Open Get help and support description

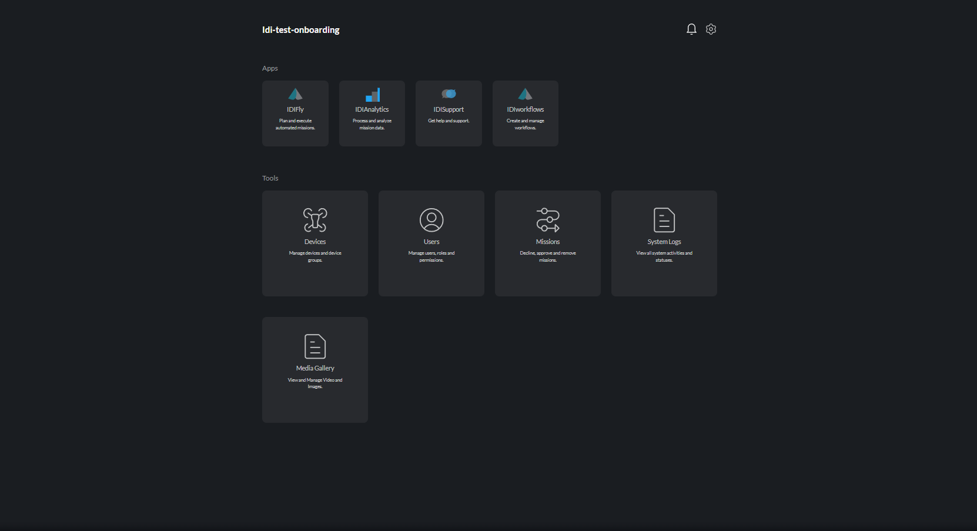(449, 121)
